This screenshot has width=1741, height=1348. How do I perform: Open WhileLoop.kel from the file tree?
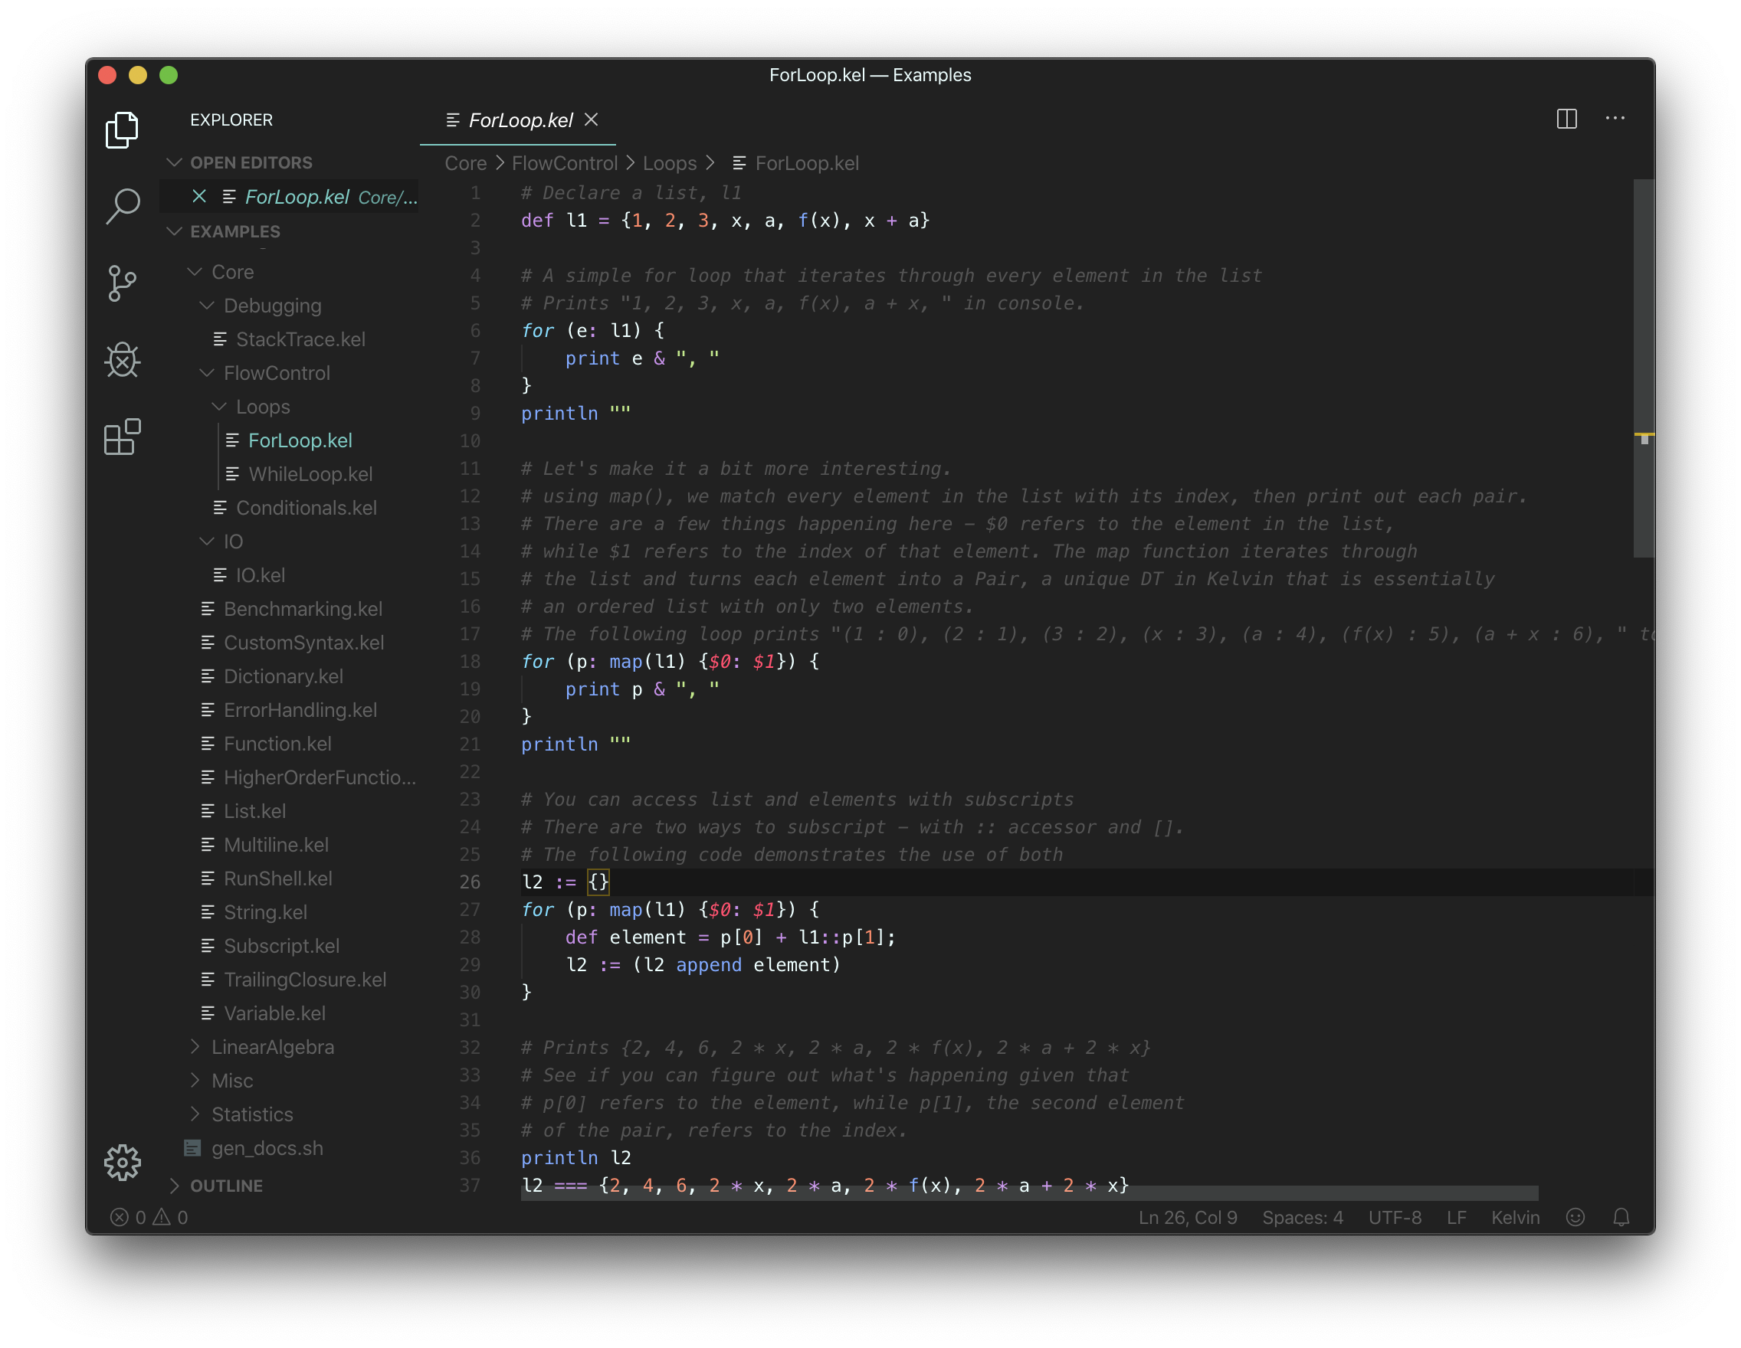click(310, 474)
